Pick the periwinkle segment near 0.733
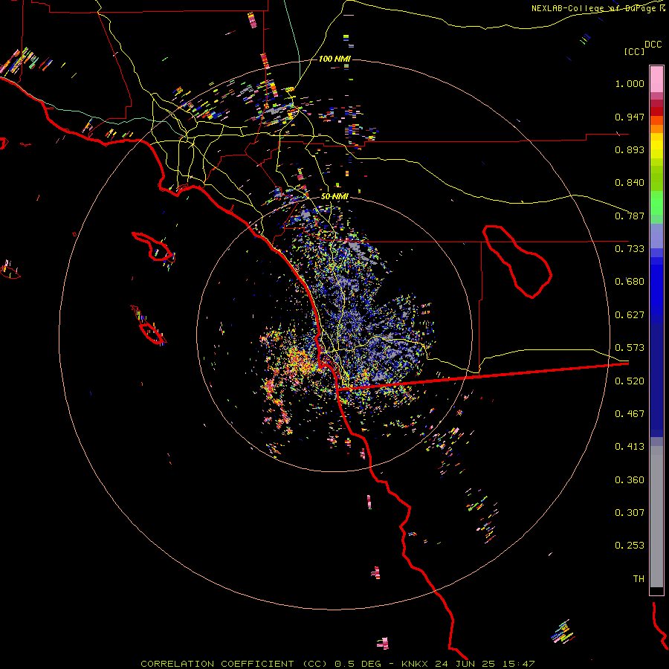 [x=656, y=236]
